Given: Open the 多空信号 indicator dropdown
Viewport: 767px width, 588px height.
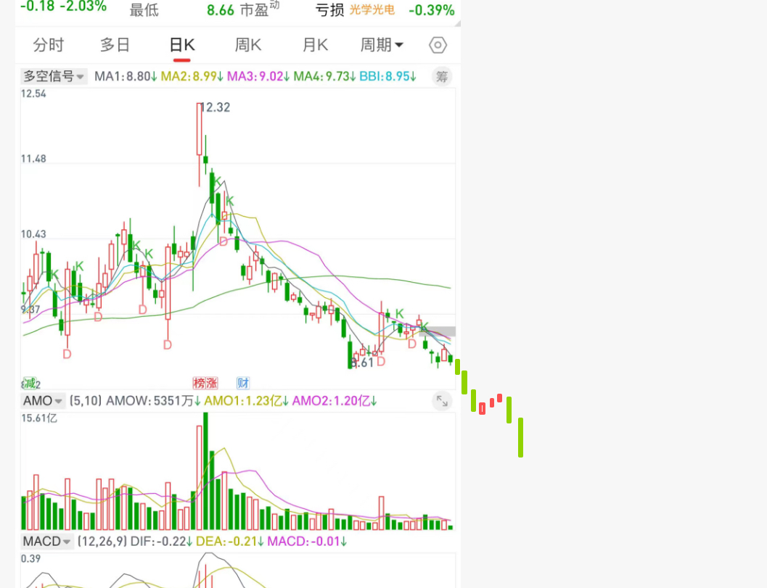Looking at the screenshot, I should click(54, 76).
